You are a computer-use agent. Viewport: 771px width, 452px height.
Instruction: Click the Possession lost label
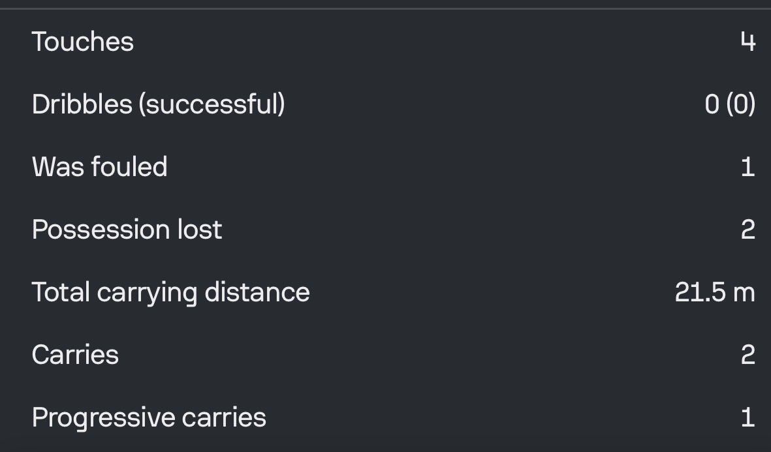127,230
